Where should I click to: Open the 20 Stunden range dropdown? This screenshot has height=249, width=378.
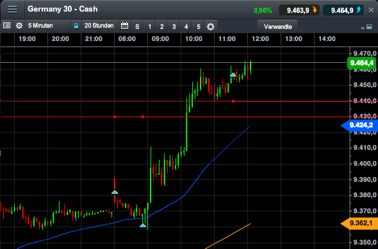(99, 26)
